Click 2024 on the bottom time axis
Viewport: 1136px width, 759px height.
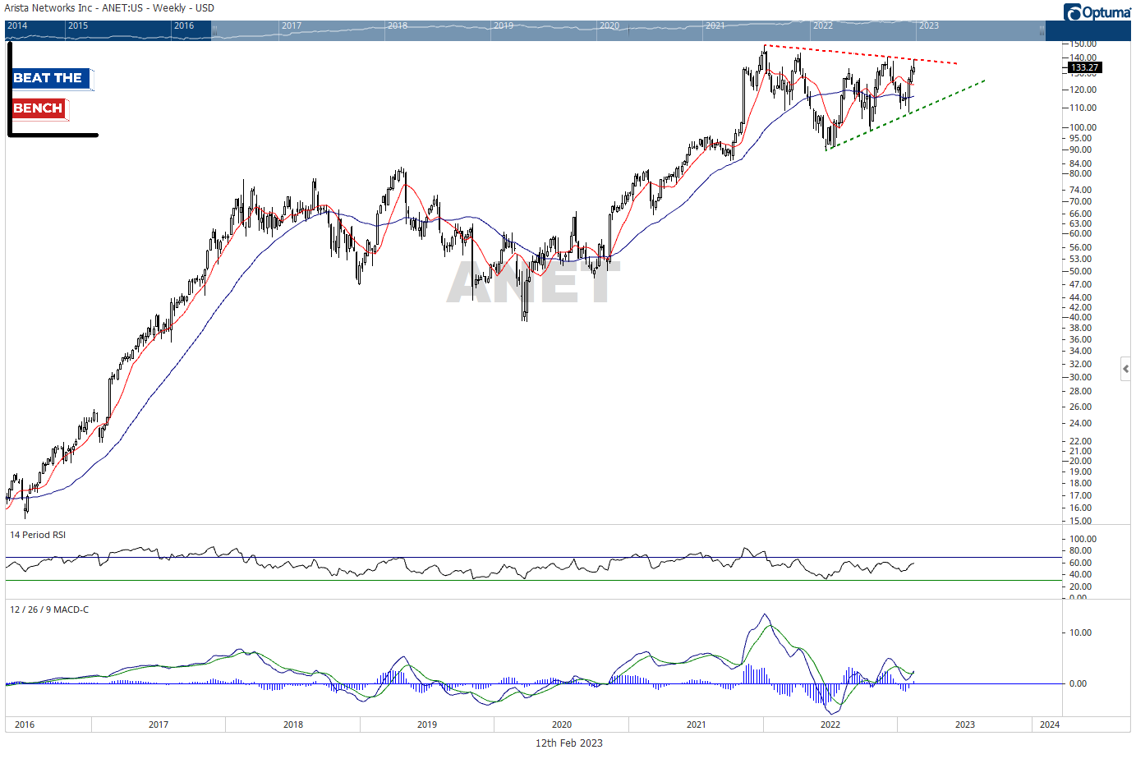1049,724
